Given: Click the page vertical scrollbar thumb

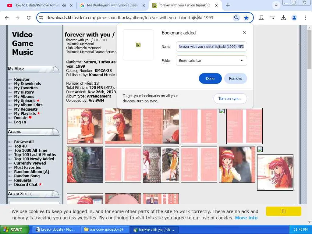Looking at the screenshot, I should click(x=310, y=49).
